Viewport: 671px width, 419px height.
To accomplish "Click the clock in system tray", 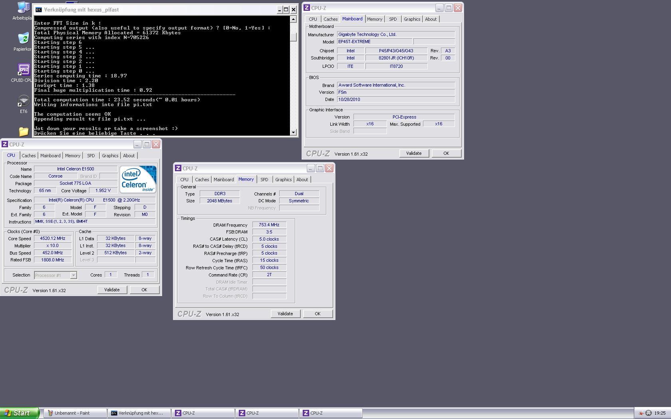I will pos(660,413).
